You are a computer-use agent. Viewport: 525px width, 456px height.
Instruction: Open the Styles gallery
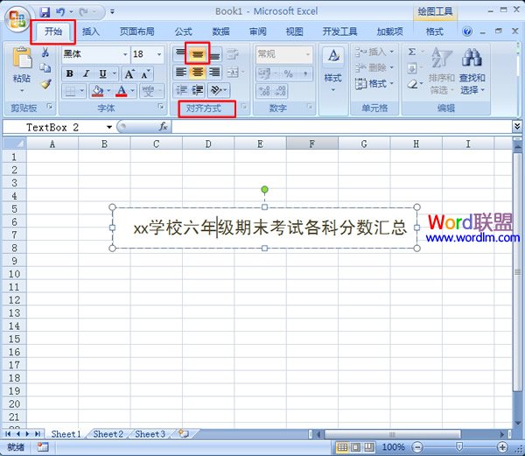[x=333, y=70]
